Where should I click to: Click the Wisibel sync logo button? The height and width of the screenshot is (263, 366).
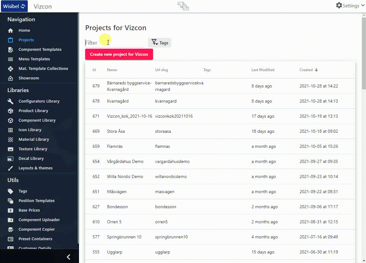coord(14,6)
